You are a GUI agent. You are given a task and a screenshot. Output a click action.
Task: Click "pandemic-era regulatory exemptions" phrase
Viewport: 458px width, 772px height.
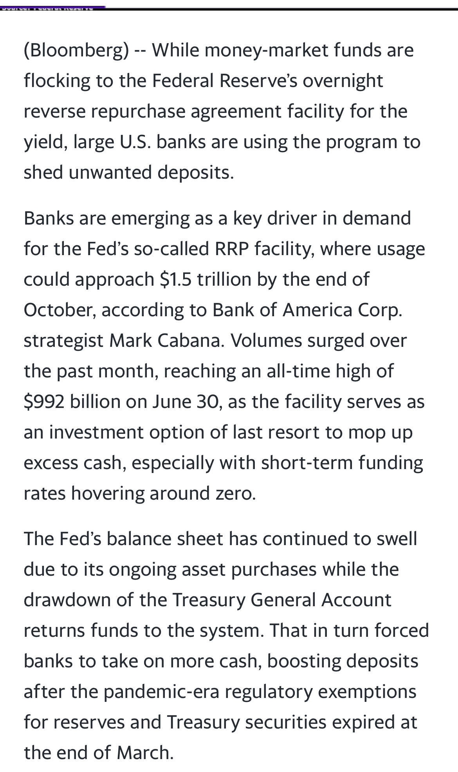click(x=260, y=692)
